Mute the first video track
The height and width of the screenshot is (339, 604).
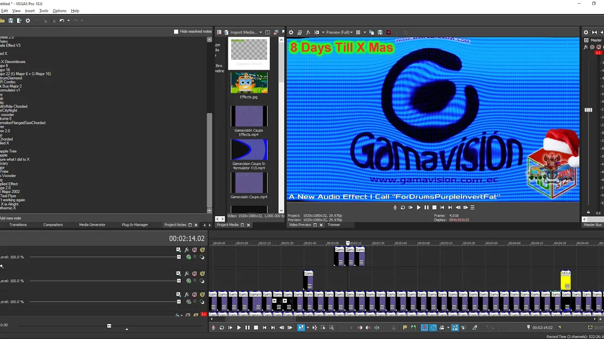coord(194,250)
